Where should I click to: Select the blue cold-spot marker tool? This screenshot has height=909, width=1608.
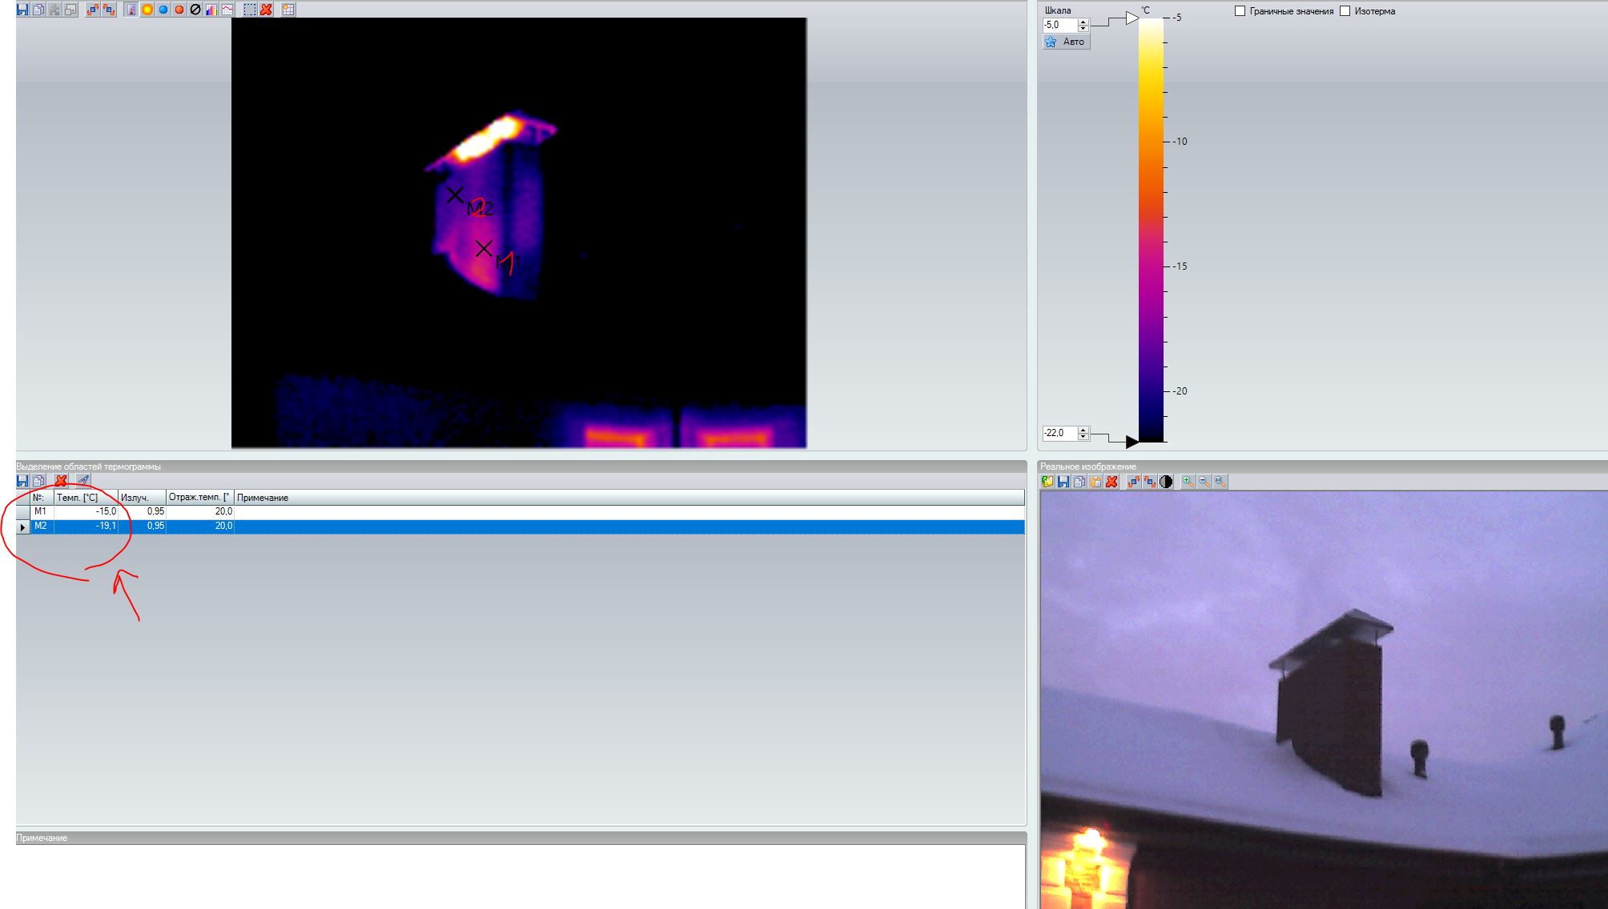pyautogui.click(x=163, y=10)
